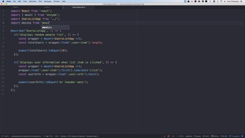Click the leftmost blue square menu bar icon

click(x=185, y=1)
